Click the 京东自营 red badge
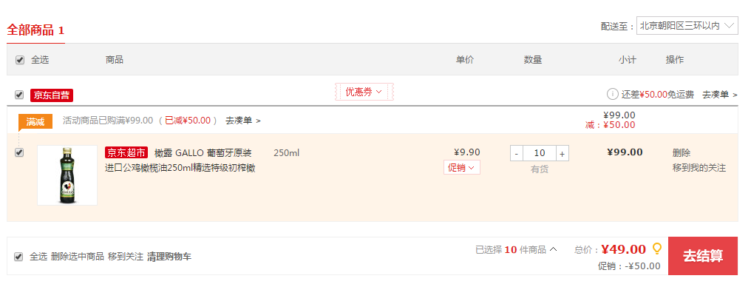 coord(52,95)
